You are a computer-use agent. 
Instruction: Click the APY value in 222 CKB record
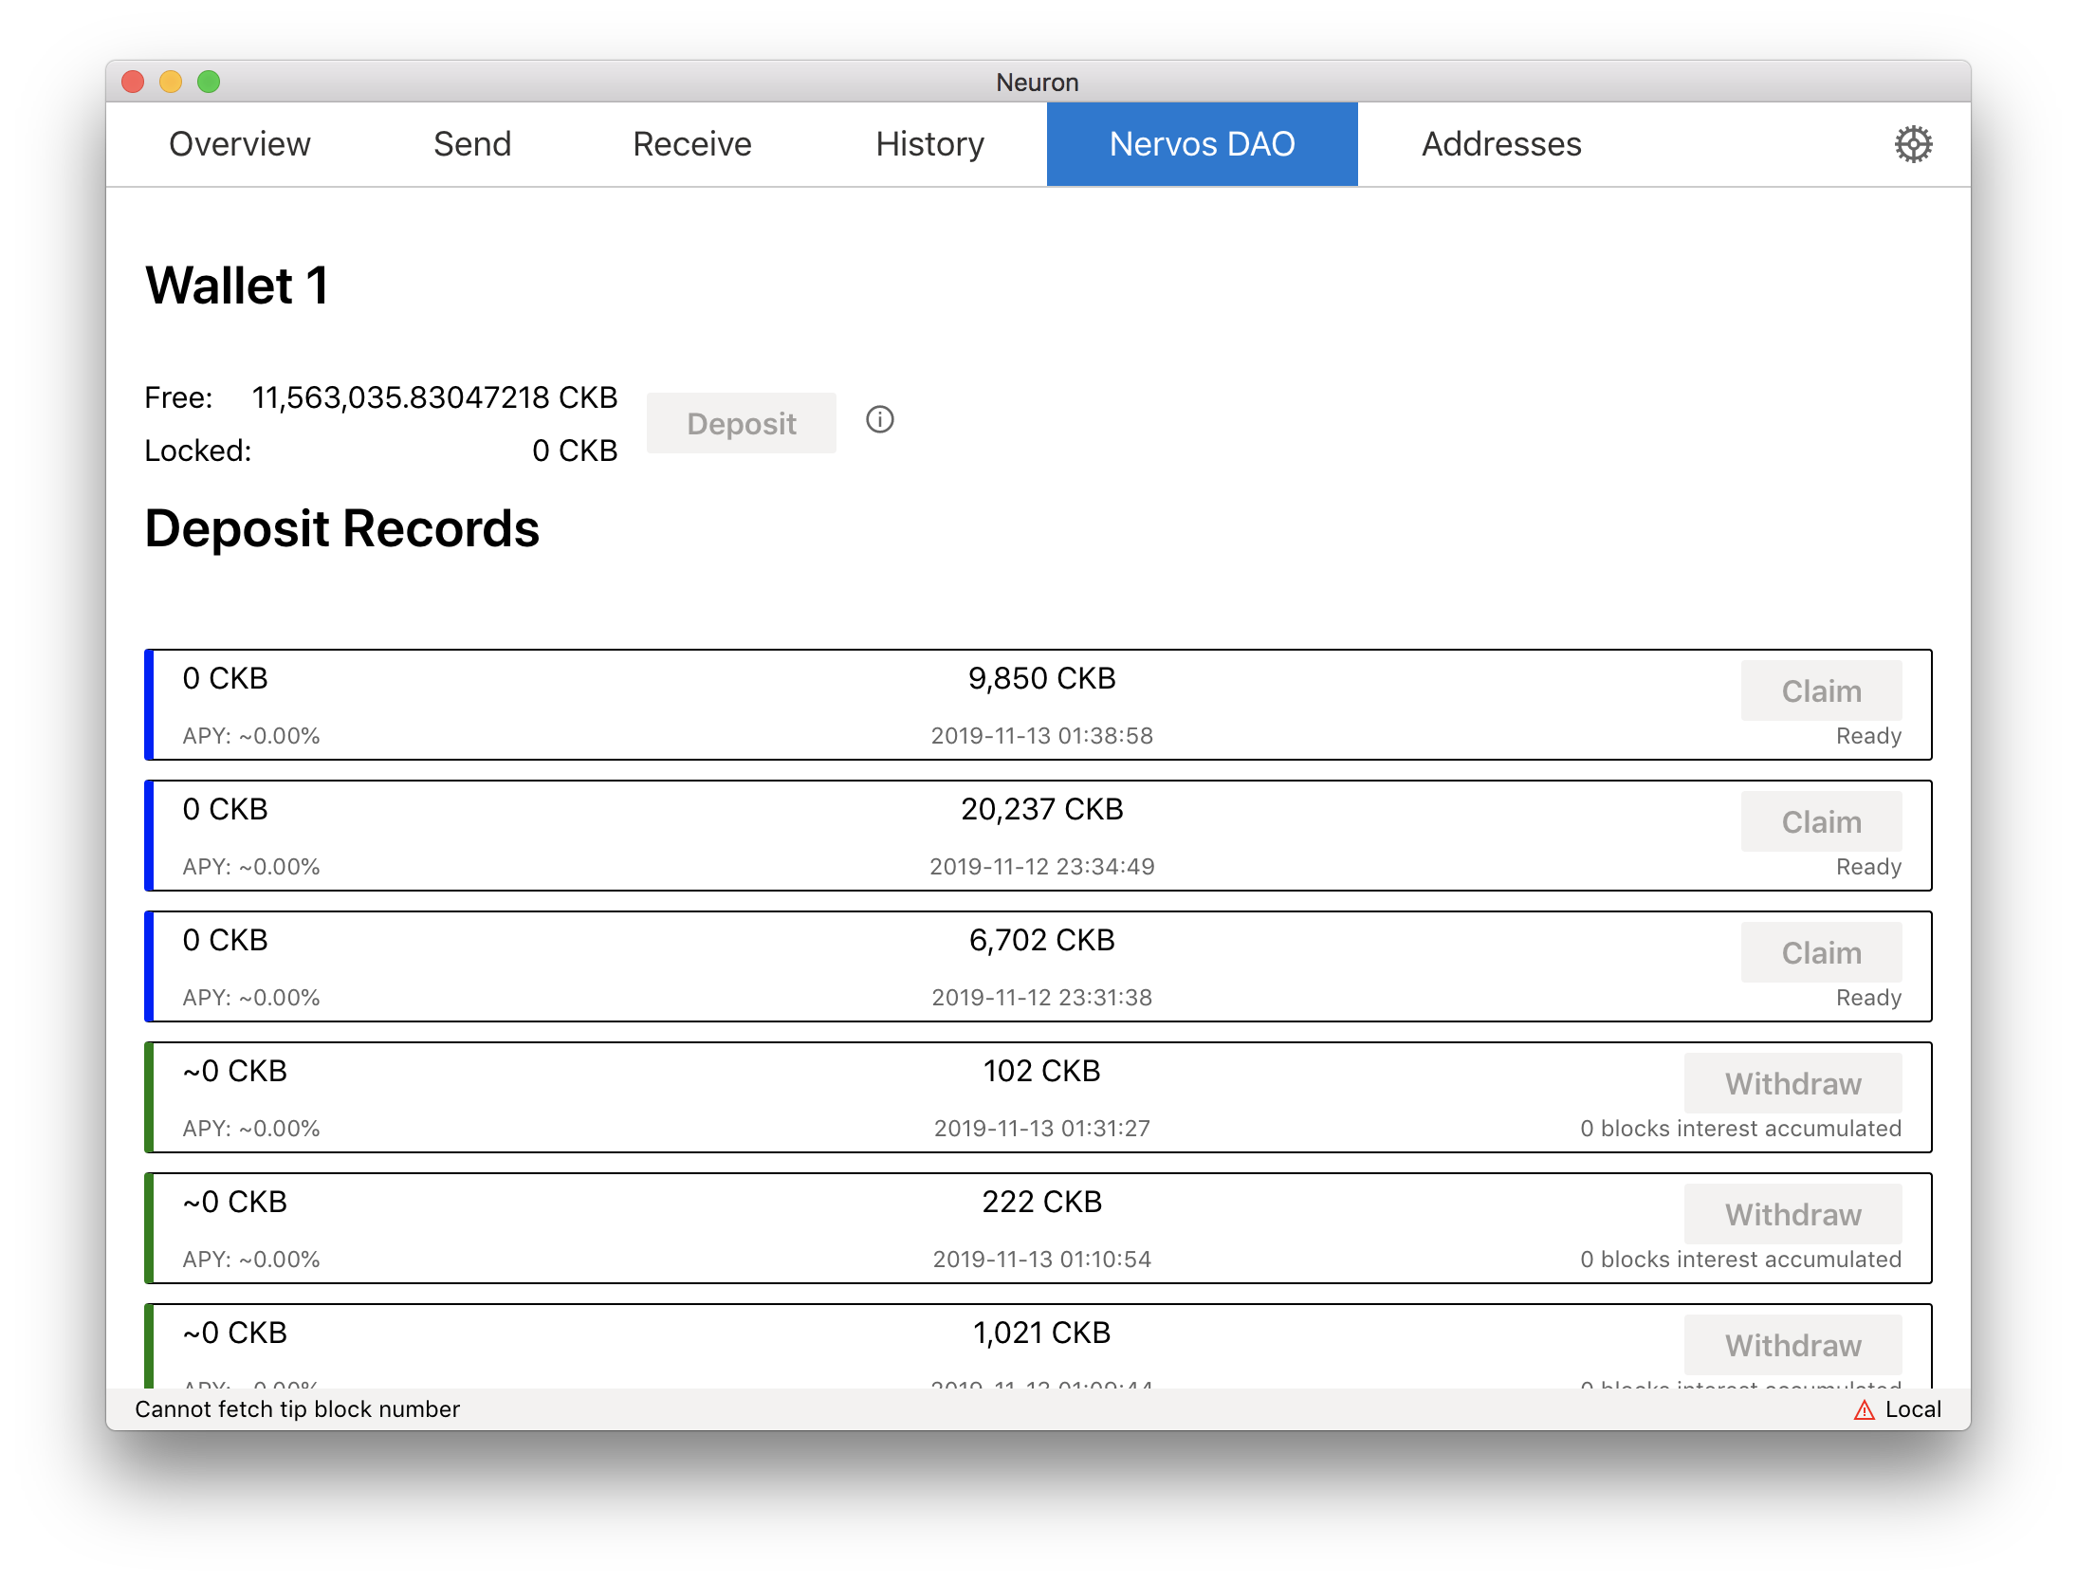coord(251,1260)
